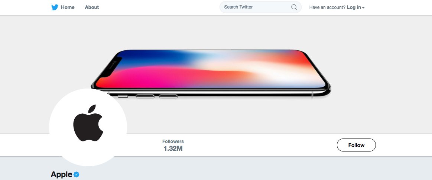The width and height of the screenshot is (432, 180).
Task: Open the Log in dropdown
Action: [x=355, y=7]
